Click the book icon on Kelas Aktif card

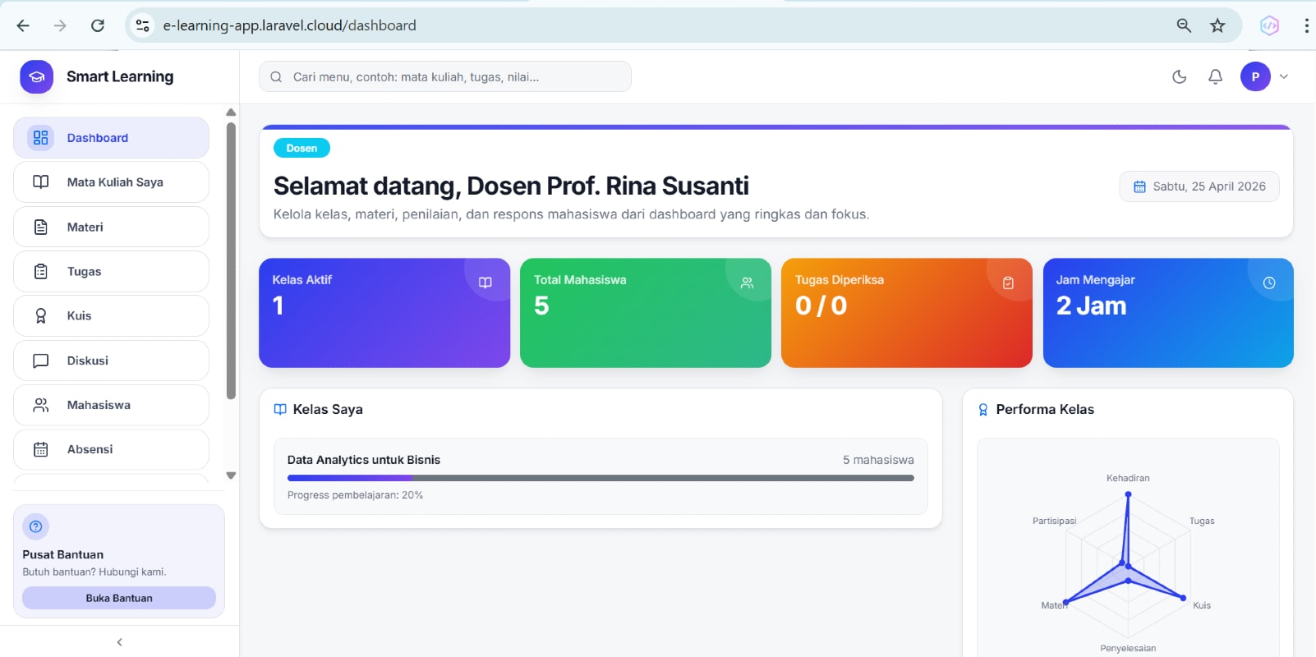pyautogui.click(x=485, y=283)
